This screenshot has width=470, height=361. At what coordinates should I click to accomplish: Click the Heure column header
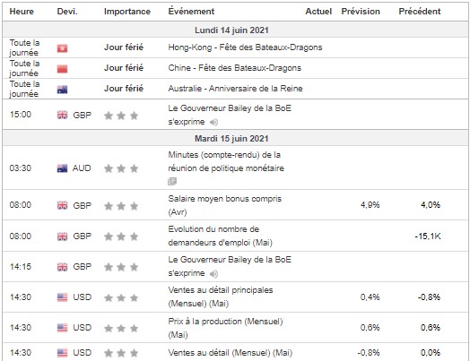click(22, 12)
